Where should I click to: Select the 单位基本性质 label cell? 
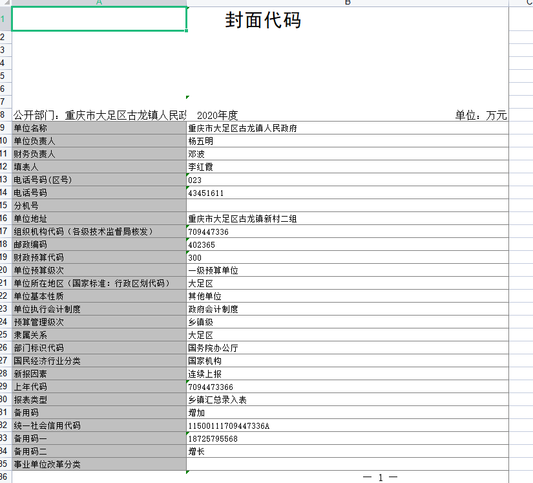coord(99,296)
